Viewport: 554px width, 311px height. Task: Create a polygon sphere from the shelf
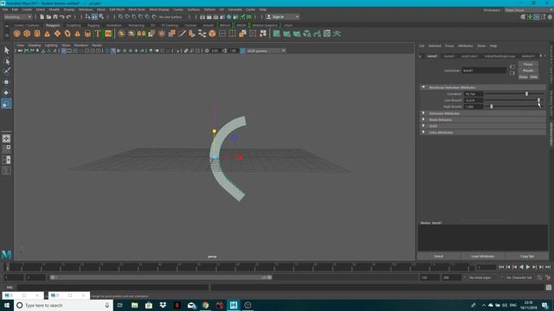pyautogui.click(x=17, y=34)
